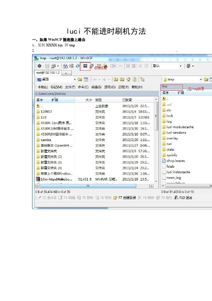Image resolution: width=212 pixels, height=301 pixels.
Task: Open the 远程(R) menu
Action: pyautogui.click(x=124, y=87)
